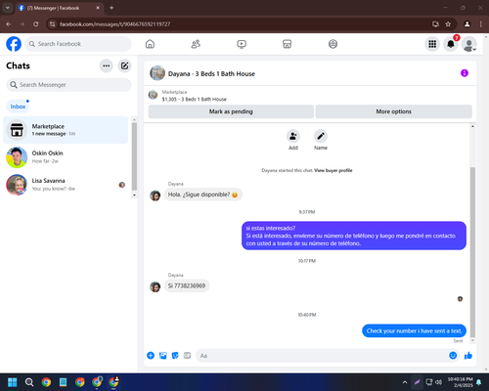This screenshot has height=391, width=489.
Task: Send a thumbs-up like
Action: point(468,356)
